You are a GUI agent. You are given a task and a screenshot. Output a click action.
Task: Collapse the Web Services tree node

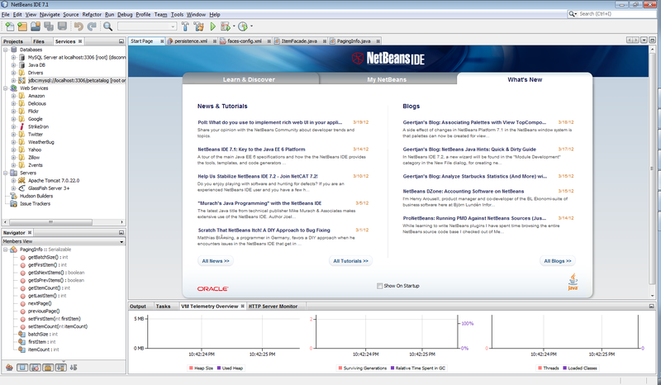click(6, 88)
